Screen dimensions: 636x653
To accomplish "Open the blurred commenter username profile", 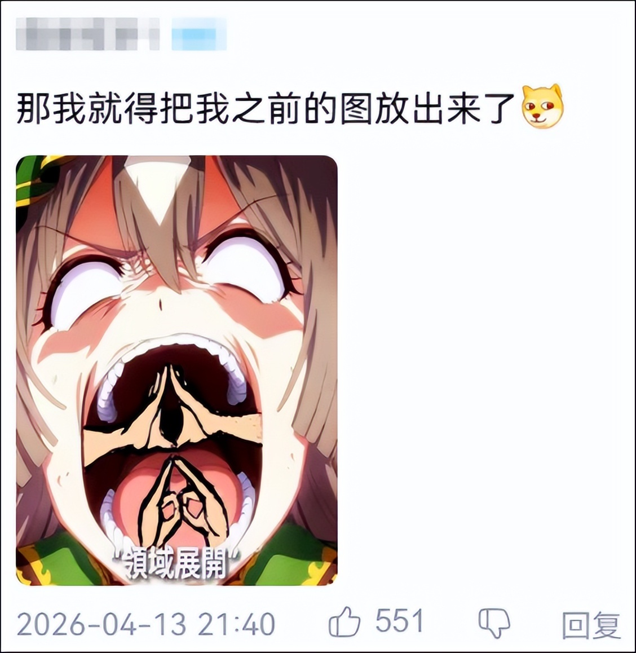I will (88, 33).
